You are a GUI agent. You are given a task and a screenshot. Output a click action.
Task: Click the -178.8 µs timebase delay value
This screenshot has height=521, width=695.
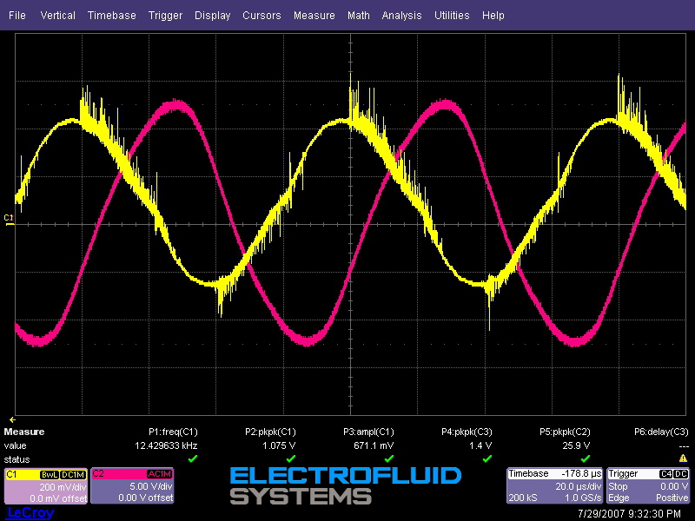[581, 473]
